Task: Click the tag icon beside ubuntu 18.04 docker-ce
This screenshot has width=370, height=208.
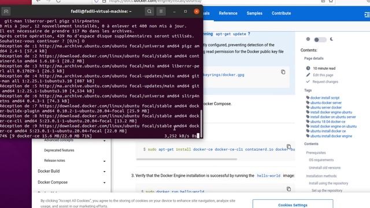Action: coord(308,121)
